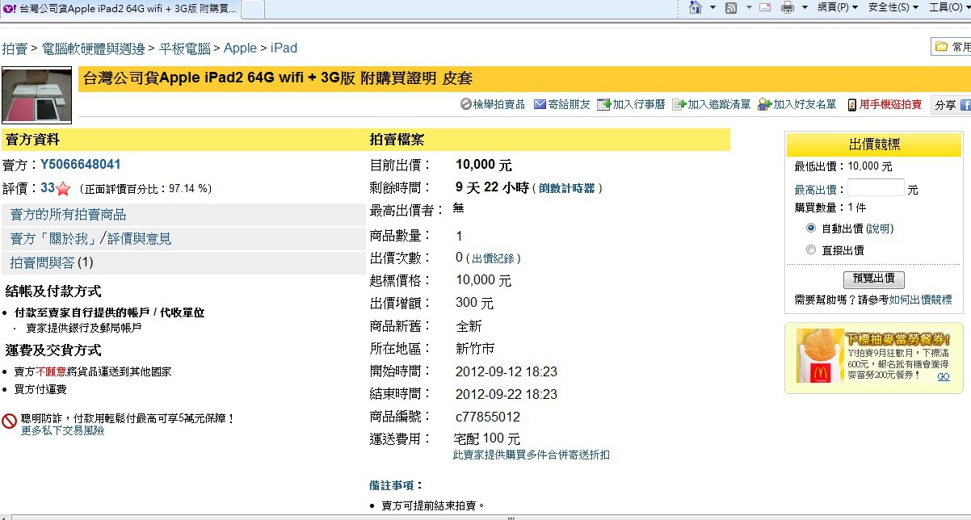Go to Apple breadcrumb
This screenshot has width=971, height=520.
(x=240, y=48)
